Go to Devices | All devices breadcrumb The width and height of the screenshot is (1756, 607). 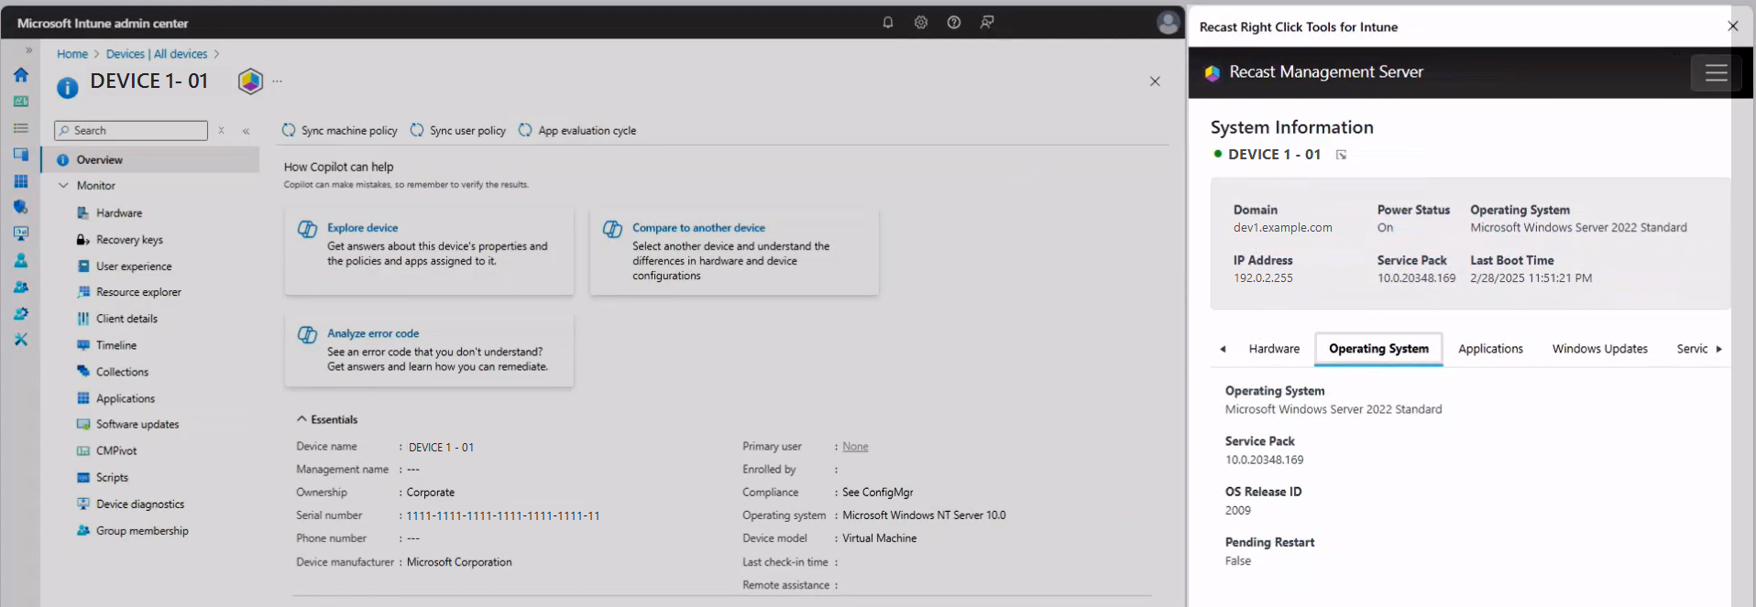click(157, 54)
